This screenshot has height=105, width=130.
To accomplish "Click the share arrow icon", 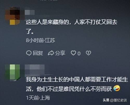I will [51, 53].
